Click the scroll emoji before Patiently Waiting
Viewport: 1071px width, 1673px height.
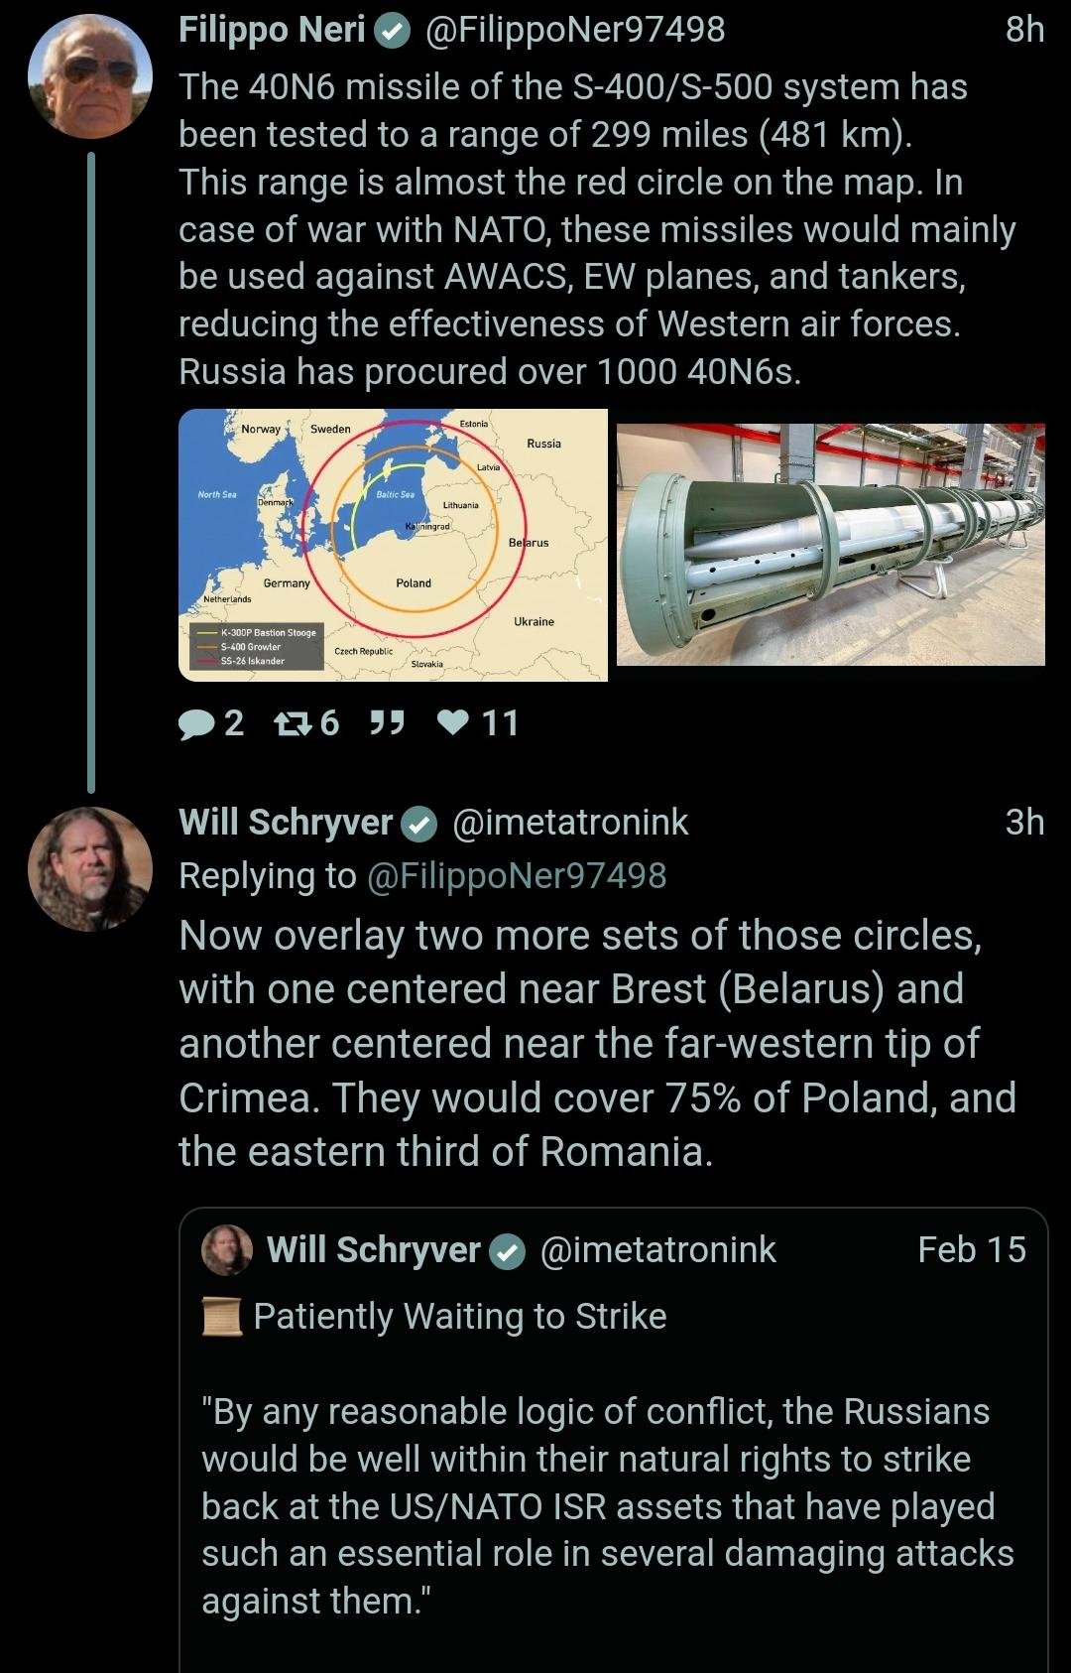click(222, 1317)
